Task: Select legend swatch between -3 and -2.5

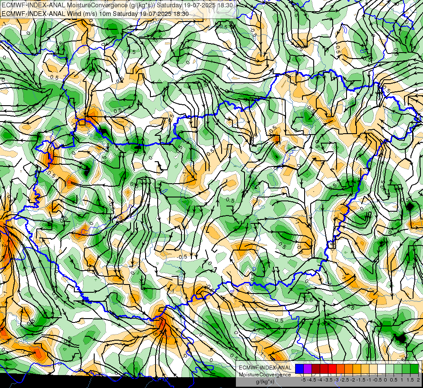Action: [340, 369]
